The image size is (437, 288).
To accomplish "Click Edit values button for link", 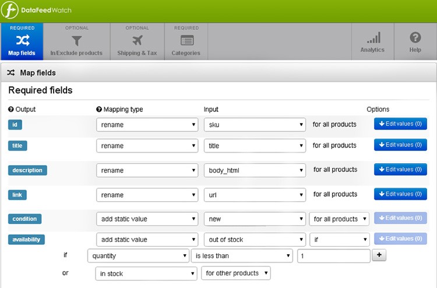I will point(400,194).
